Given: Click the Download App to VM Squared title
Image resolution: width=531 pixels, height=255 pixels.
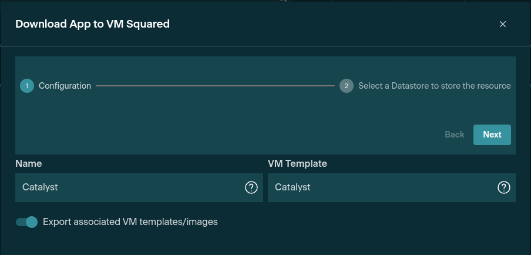Looking at the screenshot, I should [92, 24].
